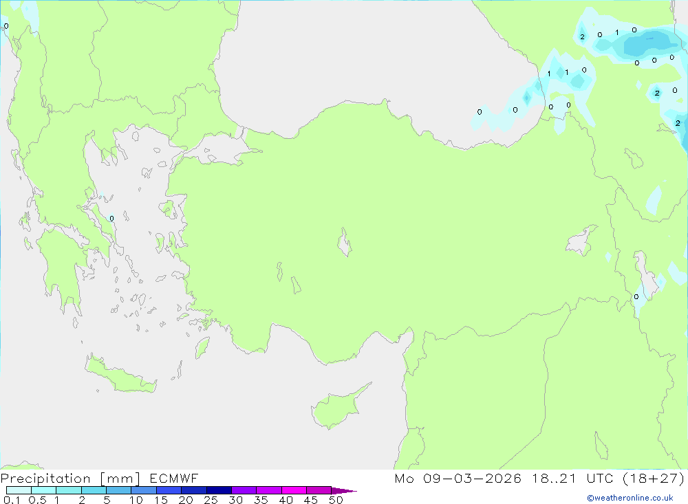The height and width of the screenshot is (504, 688).
Task: Choose the 2–5 mm legend color
Action: point(94,490)
